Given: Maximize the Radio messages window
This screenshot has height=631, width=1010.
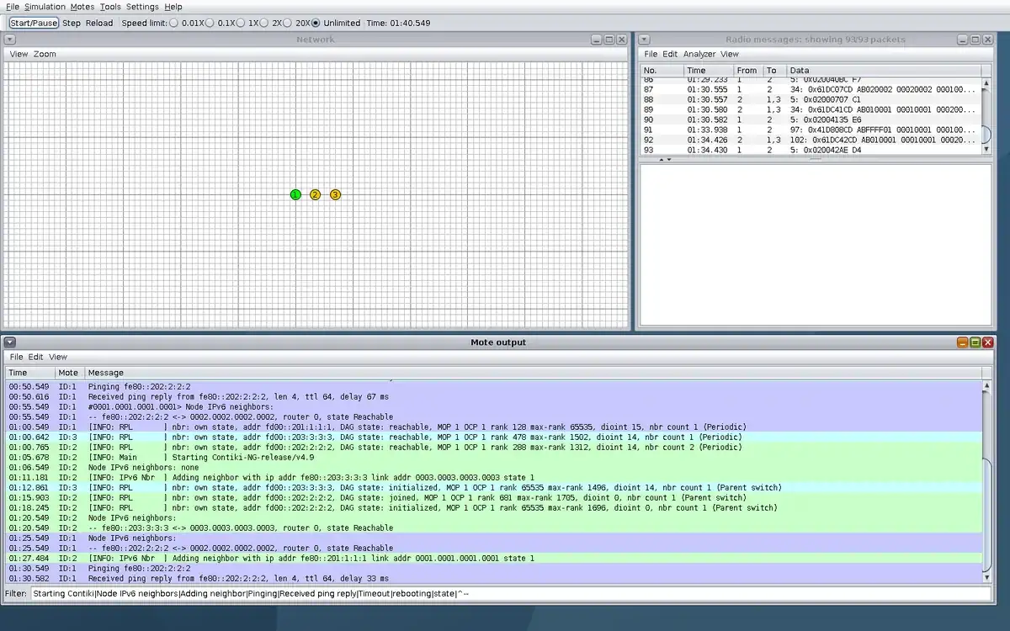Looking at the screenshot, I should tap(975, 40).
